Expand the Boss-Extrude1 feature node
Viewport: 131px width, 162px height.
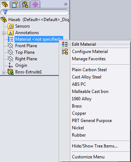pos(4,72)
